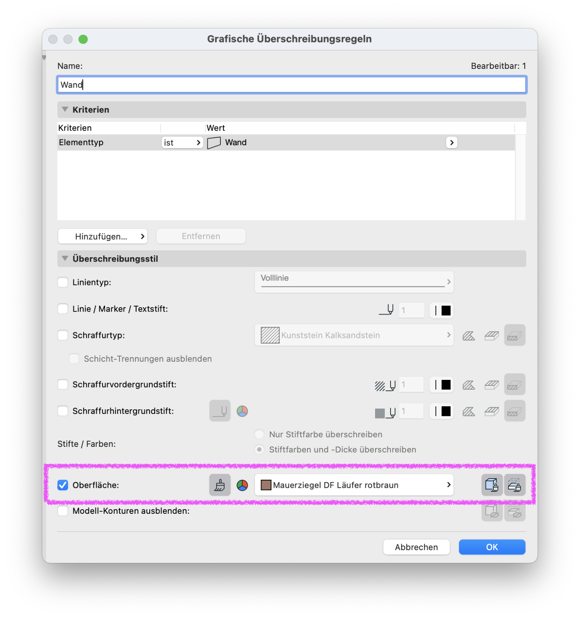The width and height of the screenshot is (580, 619).
Task: Click the Wand element icon in criteria
Action: click(214, 142)
